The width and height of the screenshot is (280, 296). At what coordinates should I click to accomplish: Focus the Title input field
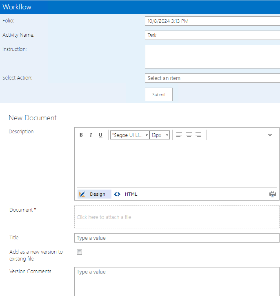pos(177,238)
